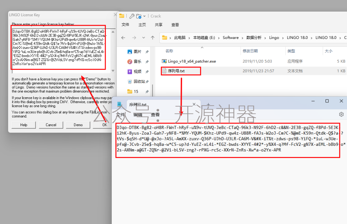Click the 本地磁盘 (E:) breadcrumb

pos(204,38)
